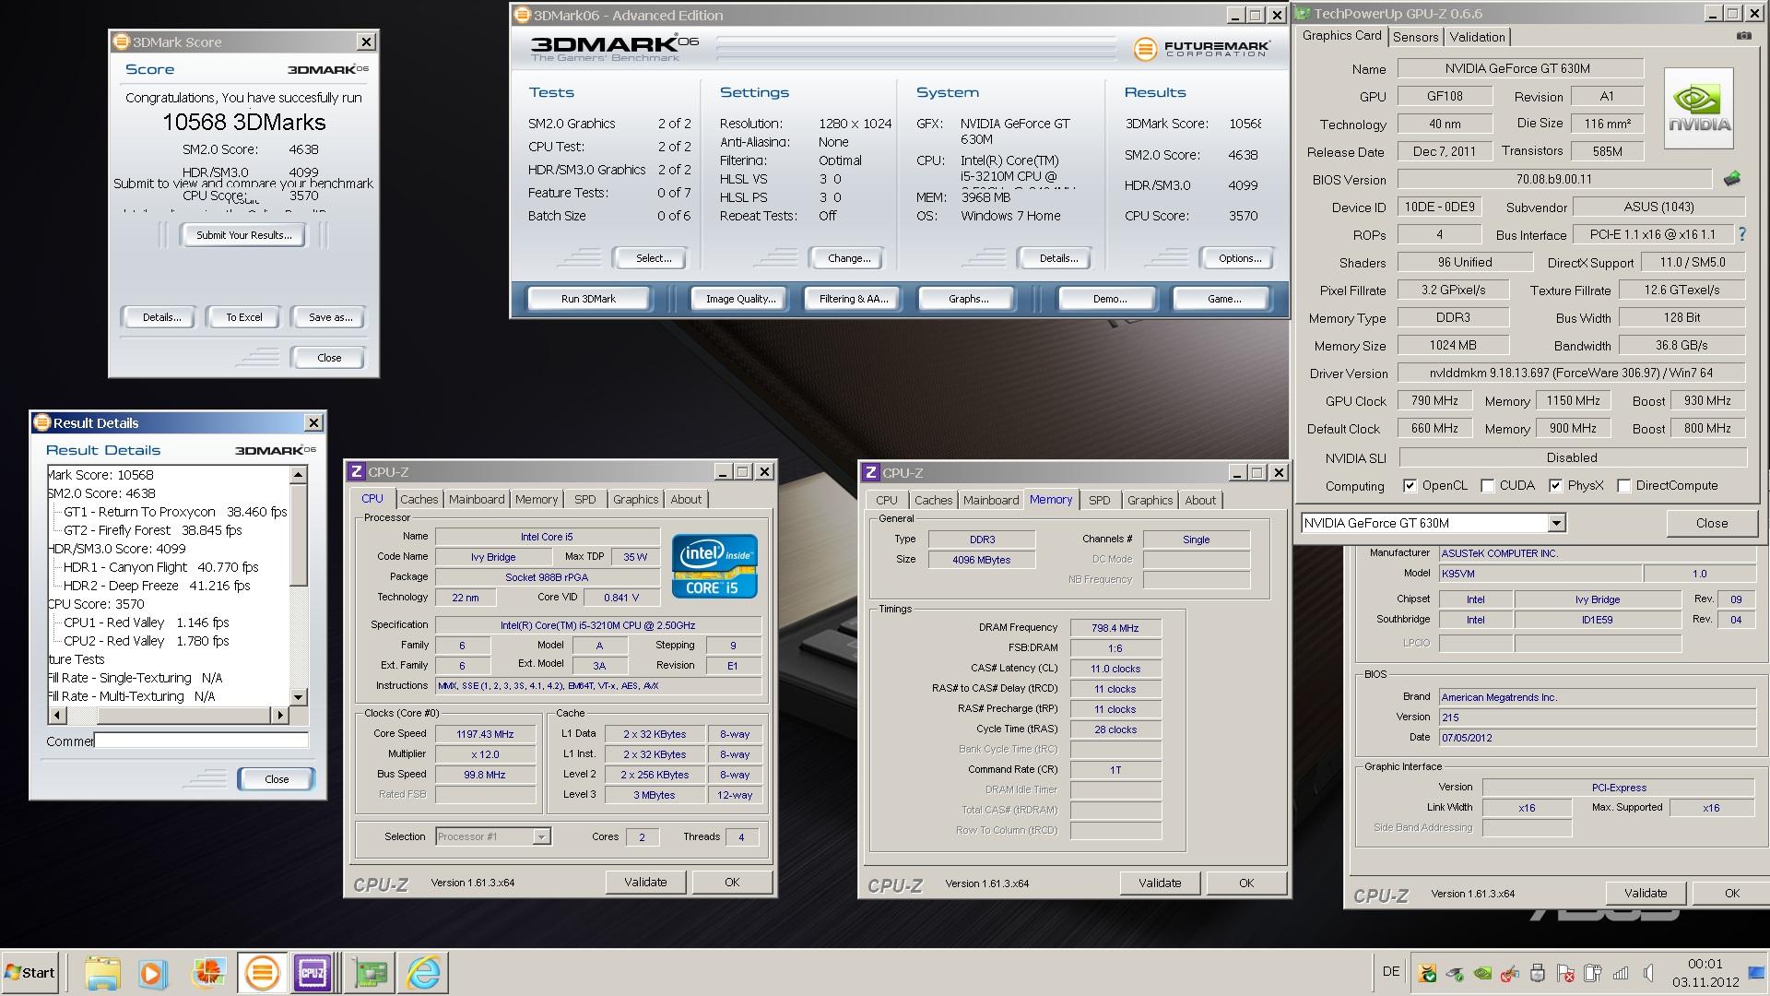The width and height of the screenshot is (1770, 996).
Task: Open Windows Media Player from the taskbar
Action: point(153,973)
